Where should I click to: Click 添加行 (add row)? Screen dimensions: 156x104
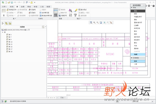(x=32, y=13)
